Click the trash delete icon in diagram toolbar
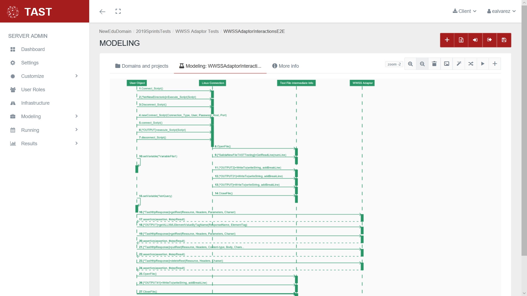The width and height of the screenshot is (527, 296). [x=434, y=64]
